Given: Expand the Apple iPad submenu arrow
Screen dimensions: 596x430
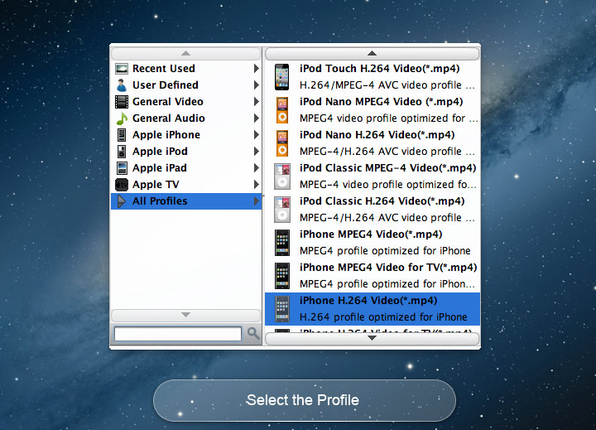Looking at the screenshot, I should coord(256,168).
